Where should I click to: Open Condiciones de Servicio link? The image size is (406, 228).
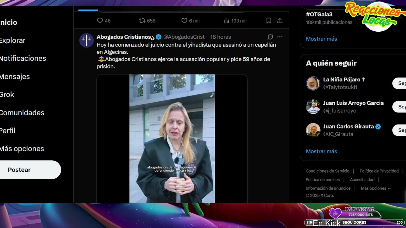[x=327, y=171]
